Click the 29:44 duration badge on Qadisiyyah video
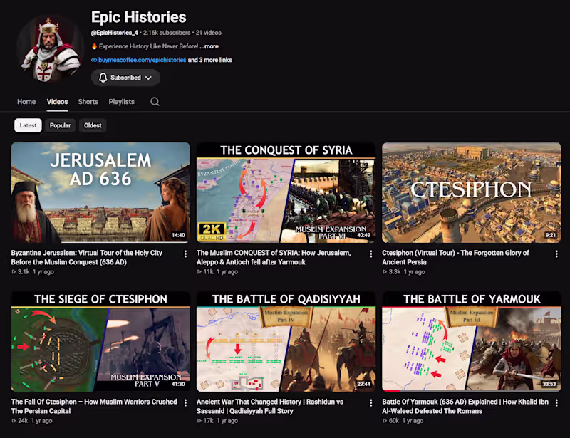The image size is (570, 438). point(363,384)
